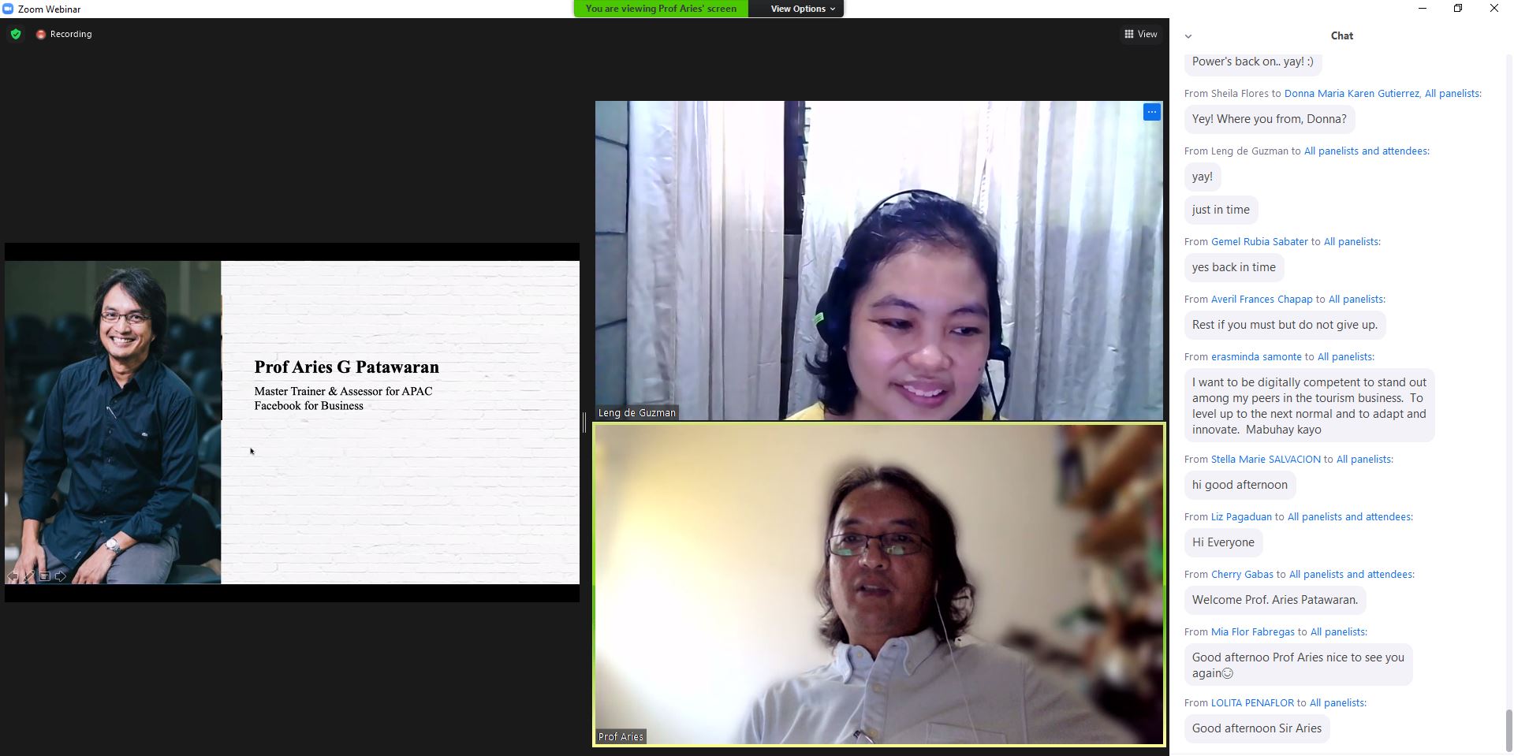The height and width of the screenshot is (756, 1514).
Task: Minimize the Zoom Webinar window
Action: click(1422, 9)
